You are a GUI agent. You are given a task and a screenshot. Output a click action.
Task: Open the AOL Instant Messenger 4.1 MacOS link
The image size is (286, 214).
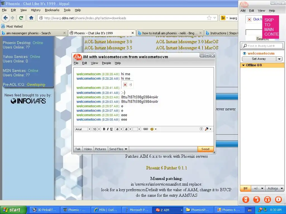[187, 48]
